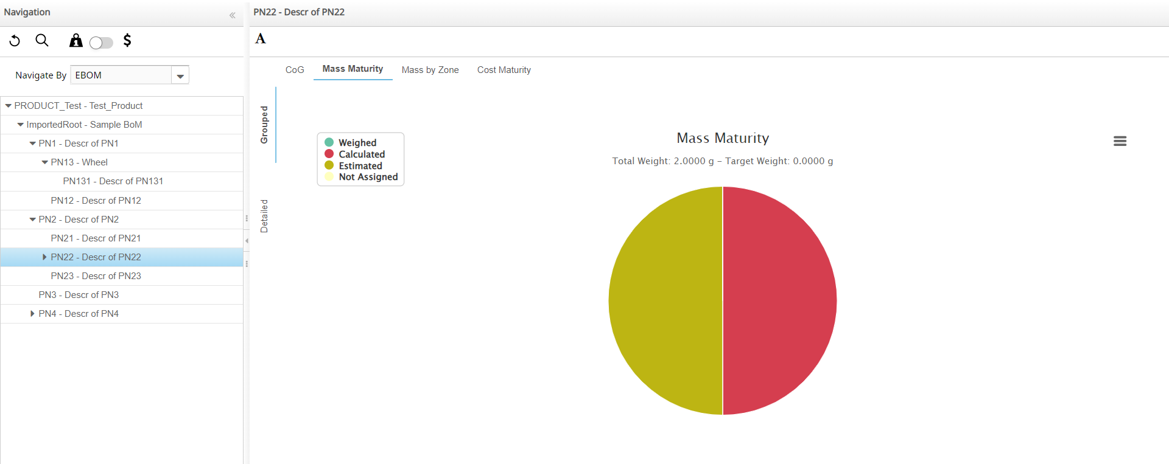Select PN4 - Descr of PN4 row
The image size is (1169, 464).
[x=122, y=314]
